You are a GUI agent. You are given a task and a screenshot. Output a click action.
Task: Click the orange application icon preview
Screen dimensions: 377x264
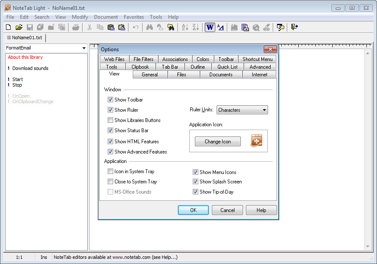(x=256, y=141)
